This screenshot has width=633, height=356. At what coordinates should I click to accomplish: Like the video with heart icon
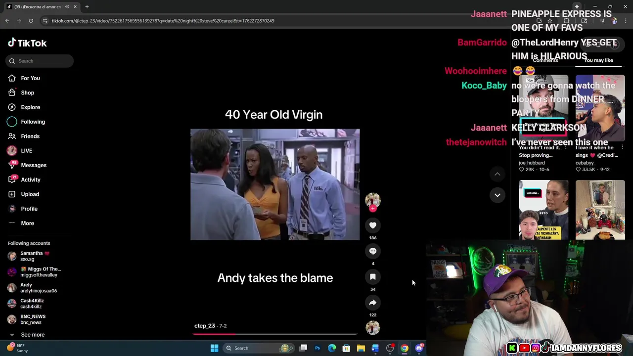(x=373, y=225)
